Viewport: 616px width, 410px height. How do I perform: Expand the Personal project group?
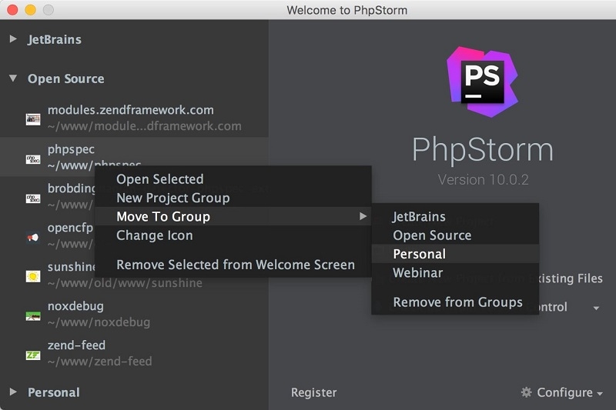tap(13, 392)
